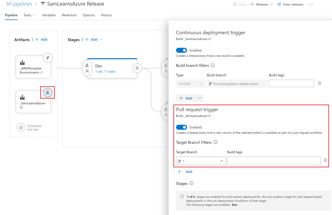The height and width of the screenshot is (215, 332).
Task: Open Dev stage pre-deployment conditions icon
Action: 87,68
